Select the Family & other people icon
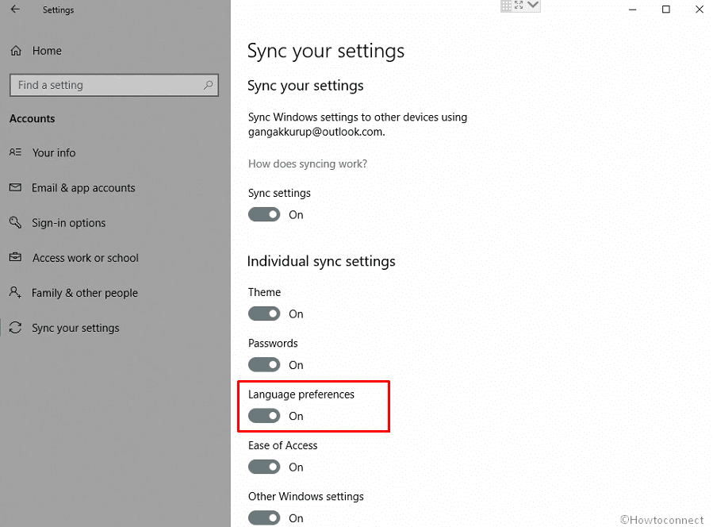This screenshot has height=527, width=713. point(16,292)
